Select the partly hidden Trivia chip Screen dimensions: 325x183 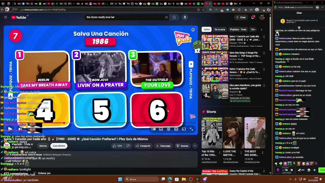(254, 29)
